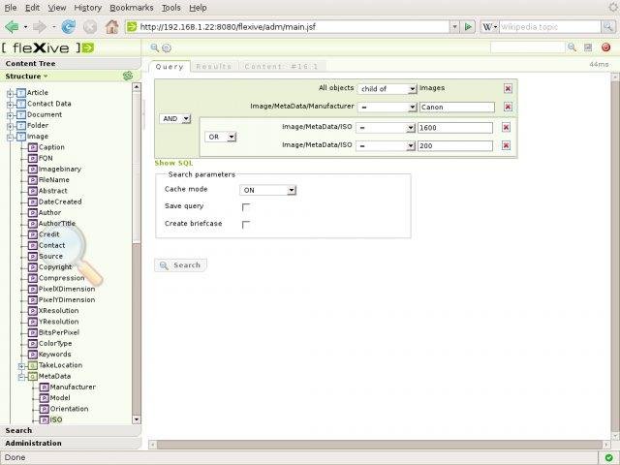Delete the 'All objects child of Images' row
The height and width of the screenshot is (465, 620).
[508, 88]
